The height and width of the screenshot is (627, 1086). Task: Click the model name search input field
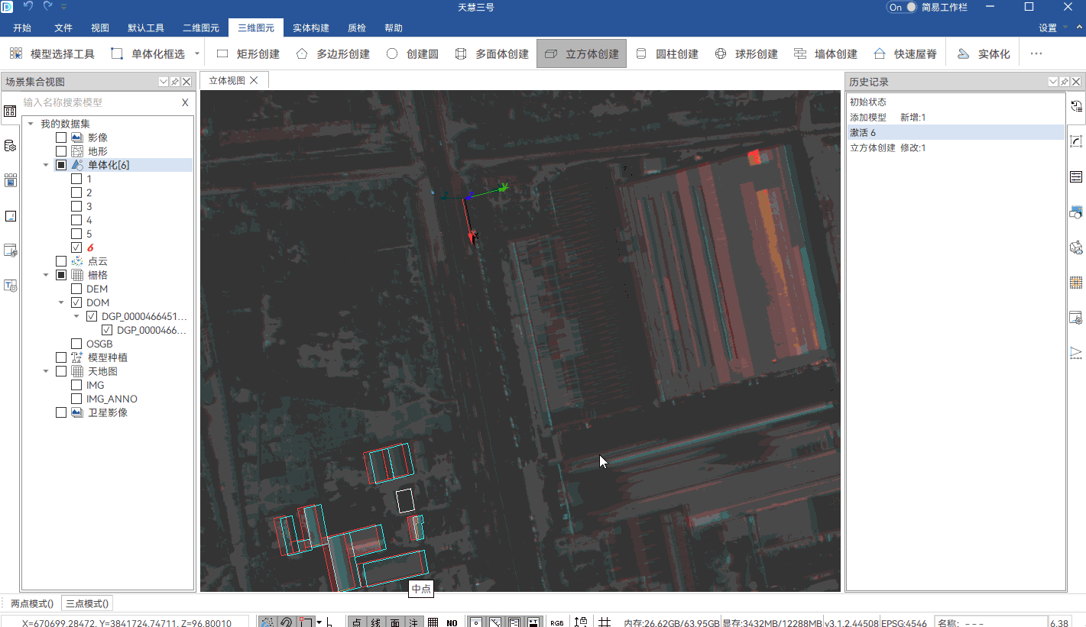(99, 102)
